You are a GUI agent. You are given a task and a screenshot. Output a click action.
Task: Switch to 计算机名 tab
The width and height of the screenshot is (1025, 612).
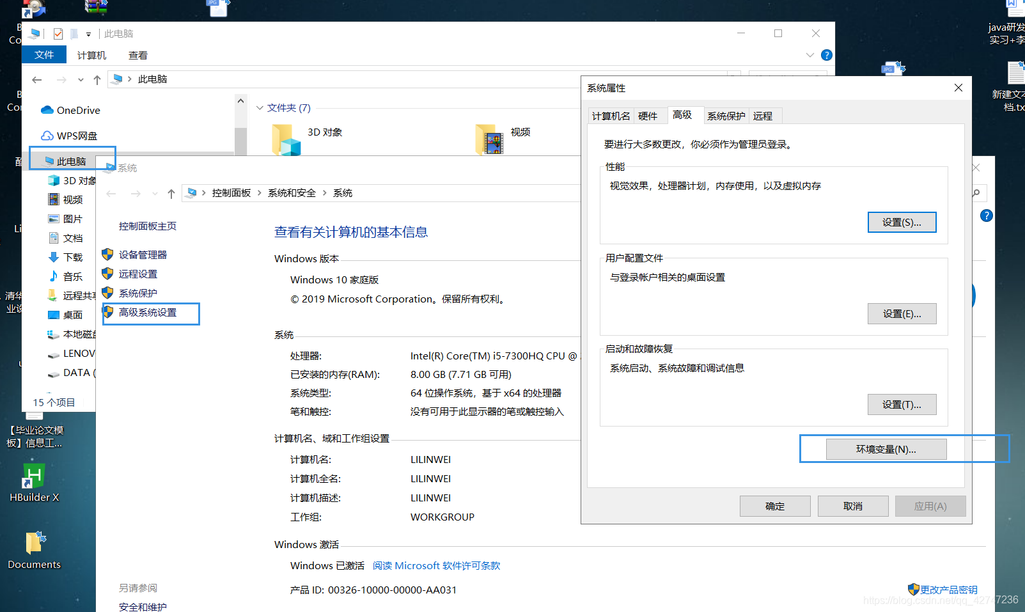click(611, 116)
